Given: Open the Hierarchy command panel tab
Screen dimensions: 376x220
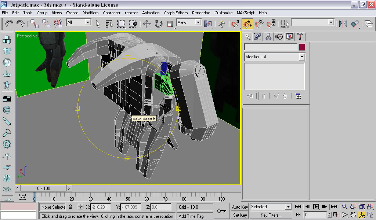Looking at the screenshot, I should coord(268,37).
